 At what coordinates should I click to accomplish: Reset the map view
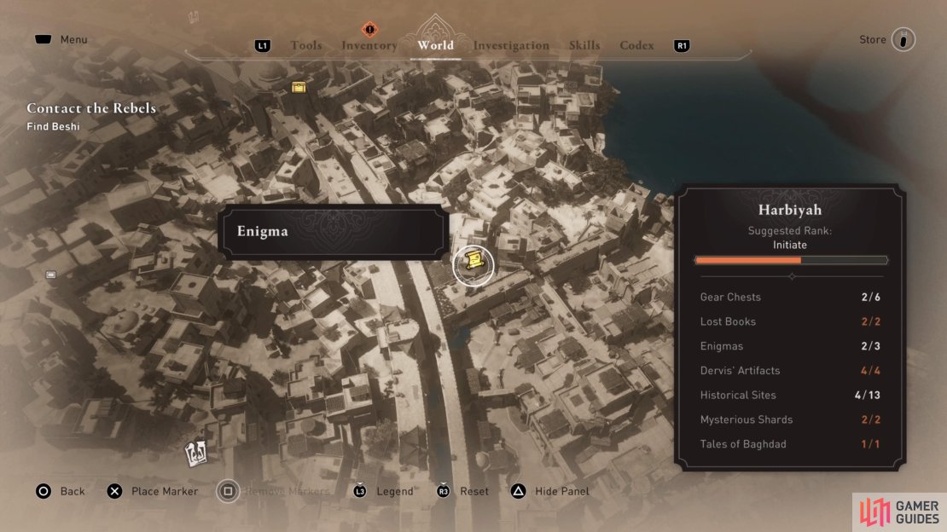(462, 491)
